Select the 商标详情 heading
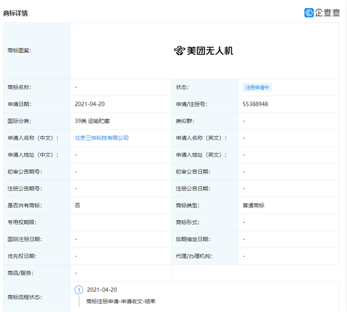 pos(16,13)
